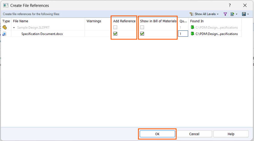Click the question mark help icon

pos(230,5)
